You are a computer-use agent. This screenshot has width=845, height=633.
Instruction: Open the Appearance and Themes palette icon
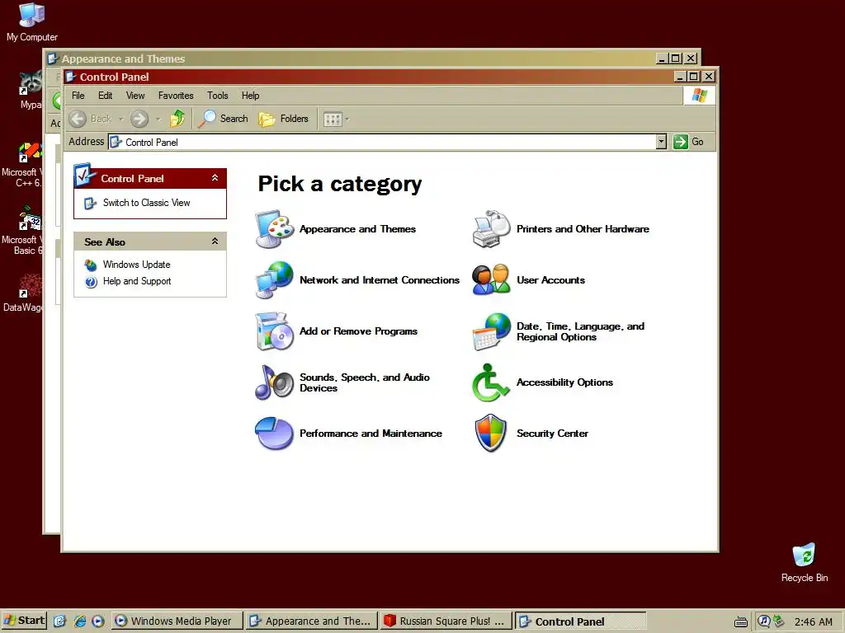[x=274, y=229]
